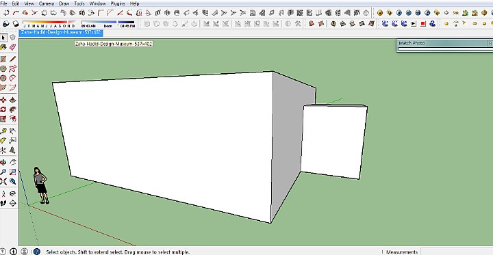
Task: Activate the Look Around eye tool
Action: coord(12,193)
